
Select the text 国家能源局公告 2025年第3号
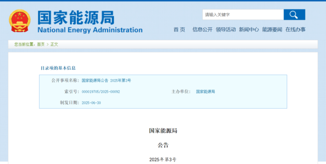pyautogui.click(x=106, y=81)
